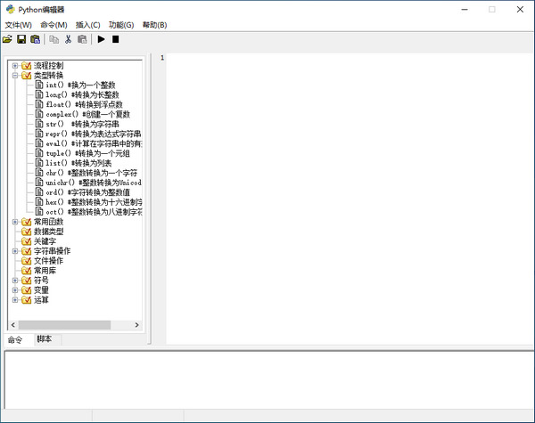Click the 类型转换 folder checkbox icon
This screenshot has height=423, width=535.
(x=26, y=76)
